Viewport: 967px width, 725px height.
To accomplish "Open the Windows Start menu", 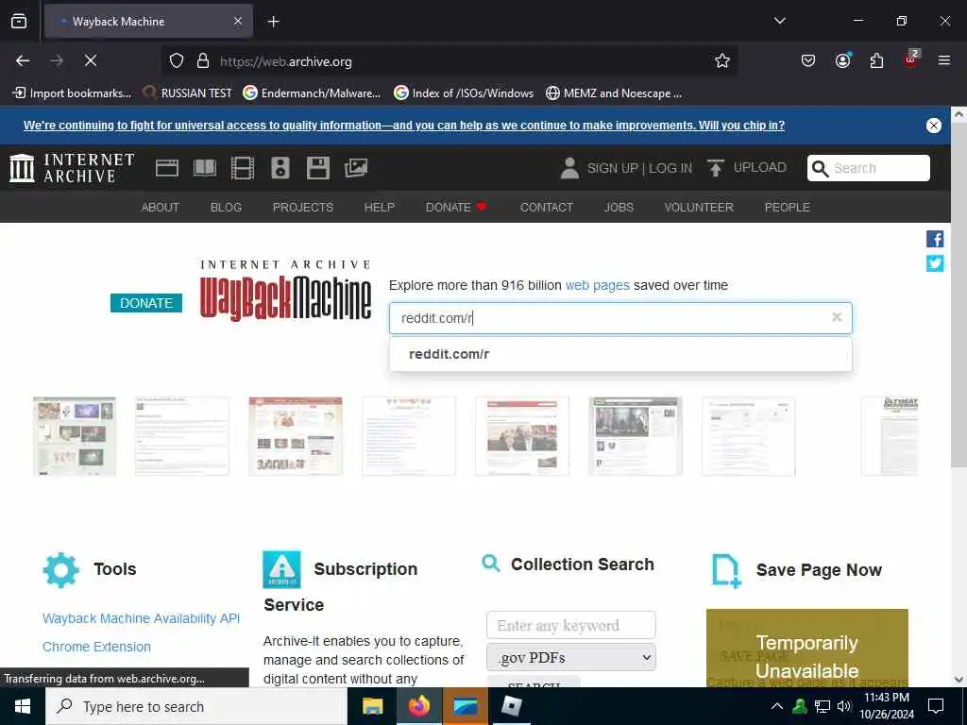I will pyautogui.click(x=23, y=706).
